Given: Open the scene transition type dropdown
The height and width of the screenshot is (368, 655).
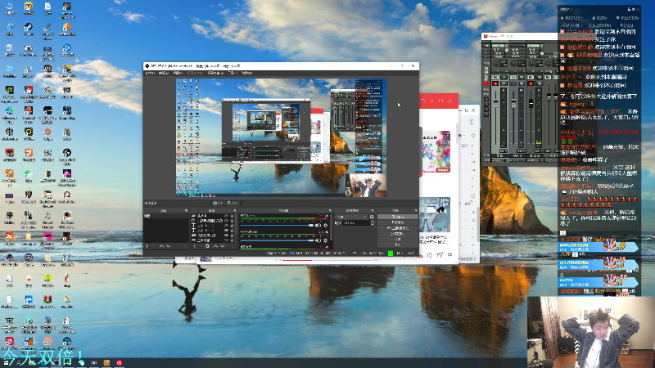Looking at the screenshot, I should pos(352,217).
